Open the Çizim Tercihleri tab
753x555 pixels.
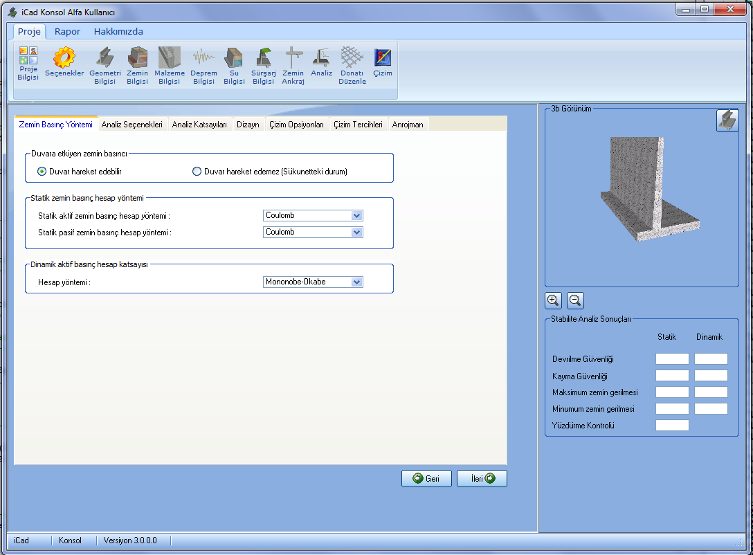pos(359,125)
